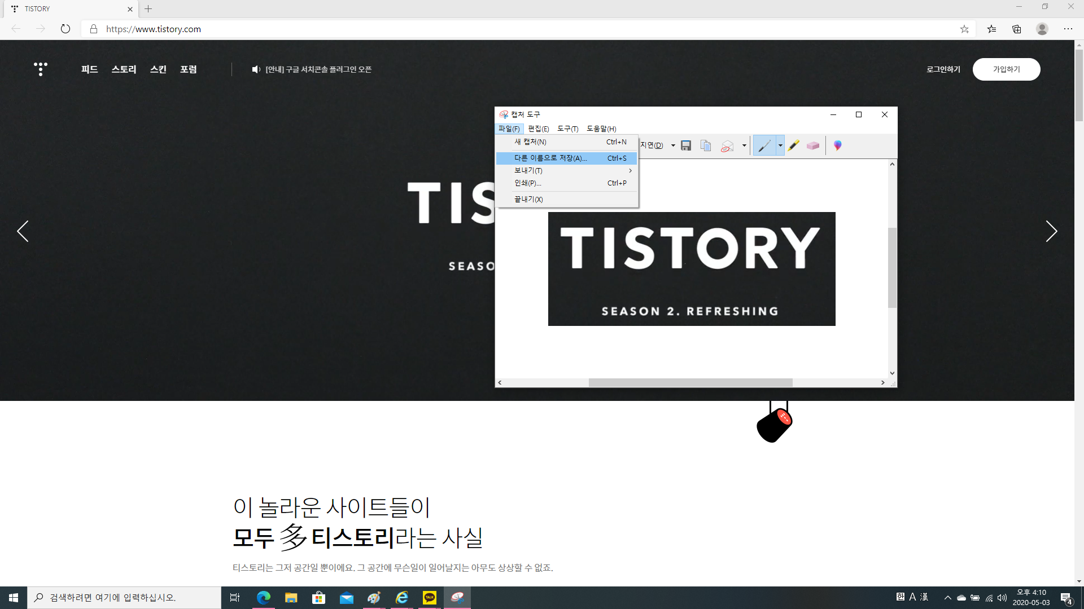This screenshot has width=1084, height=609.
Task: Click the send snip envelope icon
Action: pos(727,146)
